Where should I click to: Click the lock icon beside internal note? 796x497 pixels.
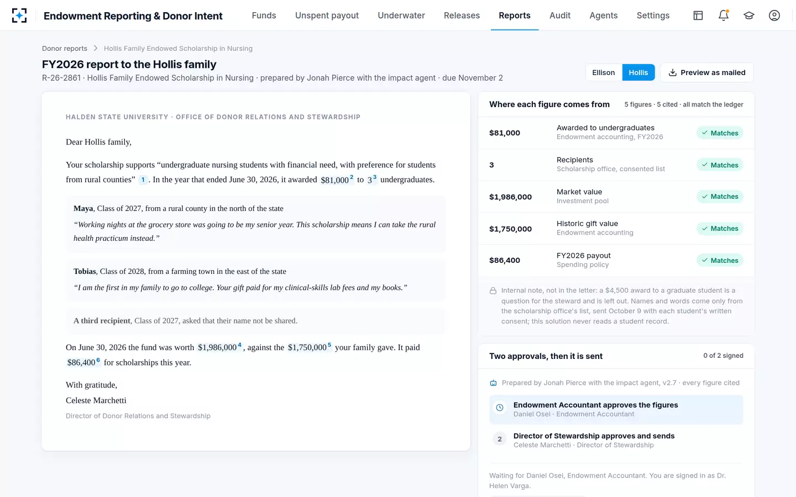pyautogui.click(x=493, y=290)
